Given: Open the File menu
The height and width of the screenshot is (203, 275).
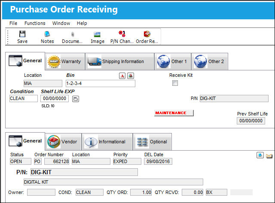Looking at the screenshot, I should tap(13, 23).
